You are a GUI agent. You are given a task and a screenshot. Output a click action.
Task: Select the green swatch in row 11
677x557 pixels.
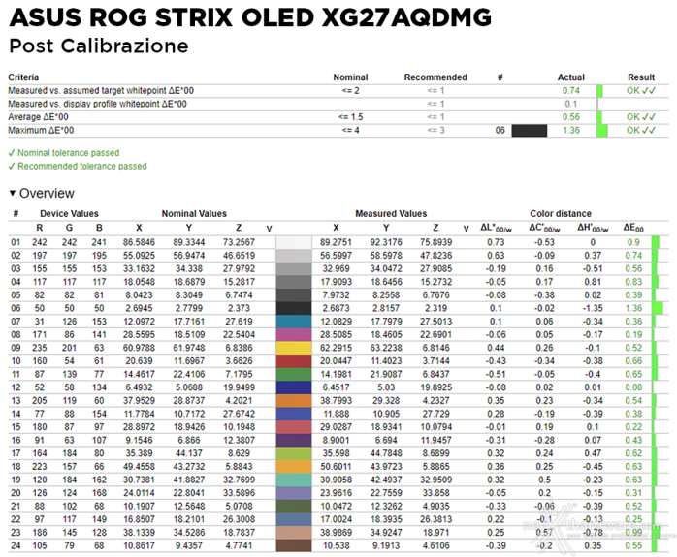point(294,374)
